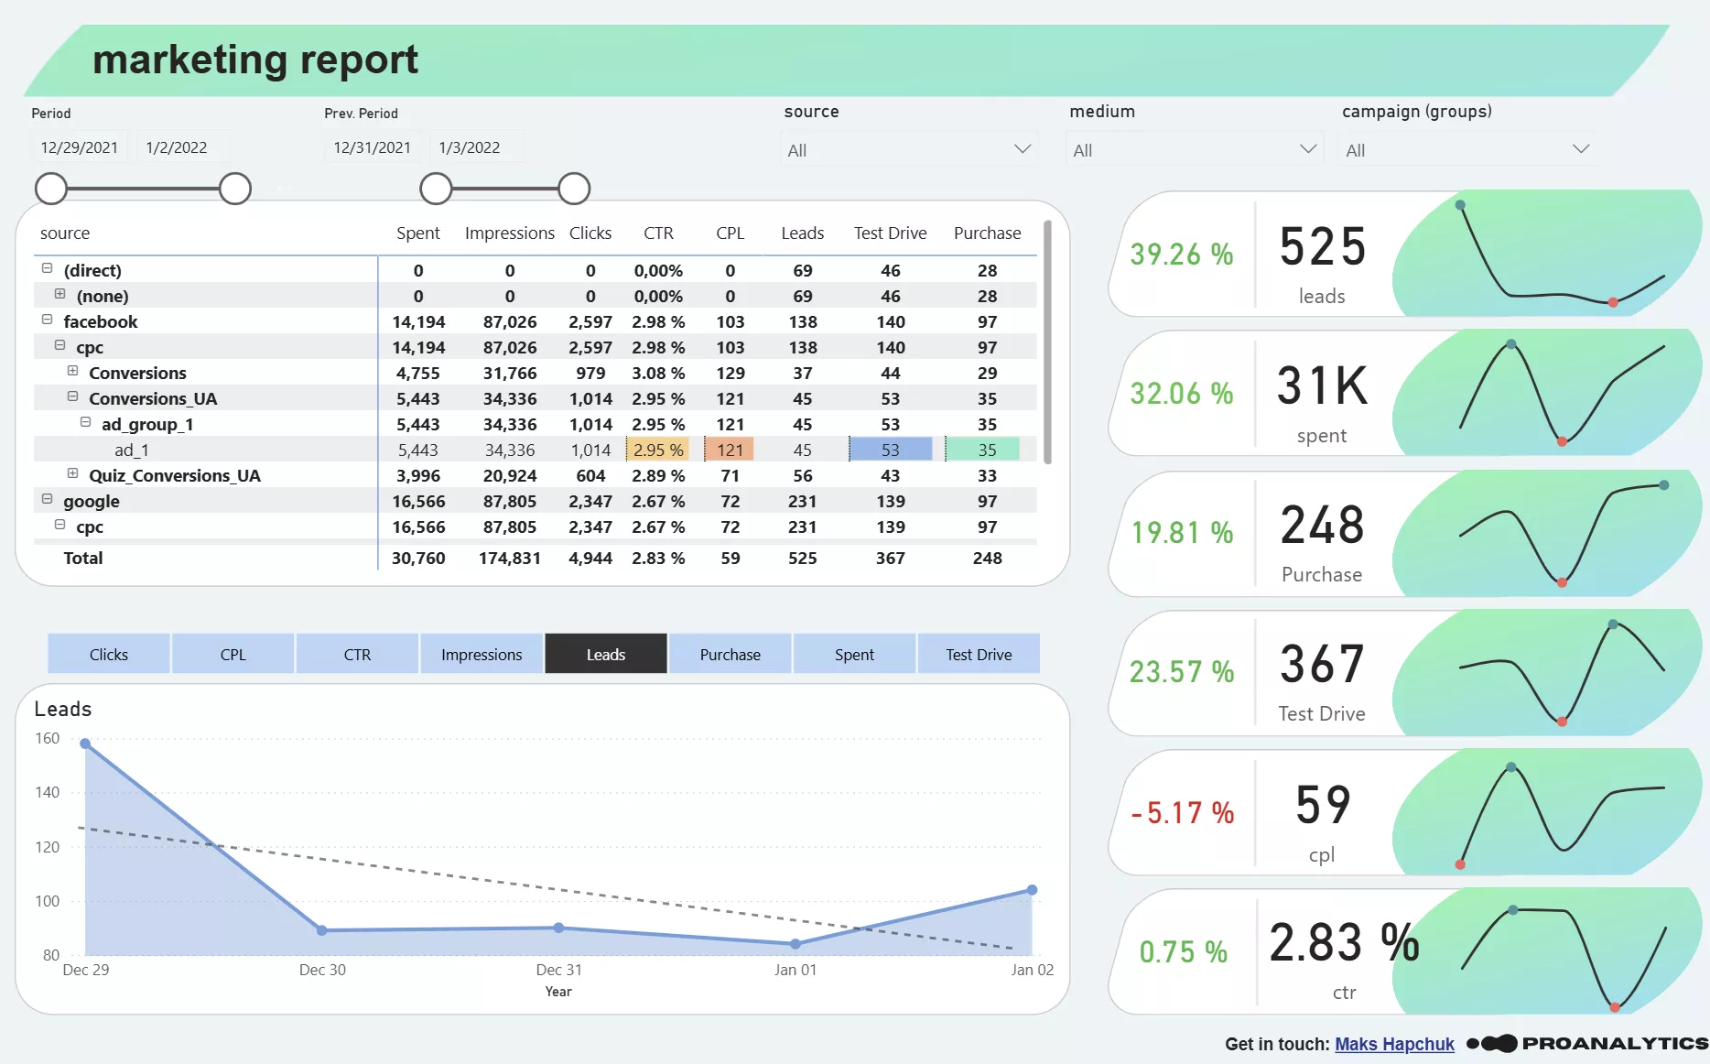This screenshot has height=1064, width=1710.
Task: Click the Jan 02 data point on Leads chart
Action: pyautogui.click(x=1032, y=889)
